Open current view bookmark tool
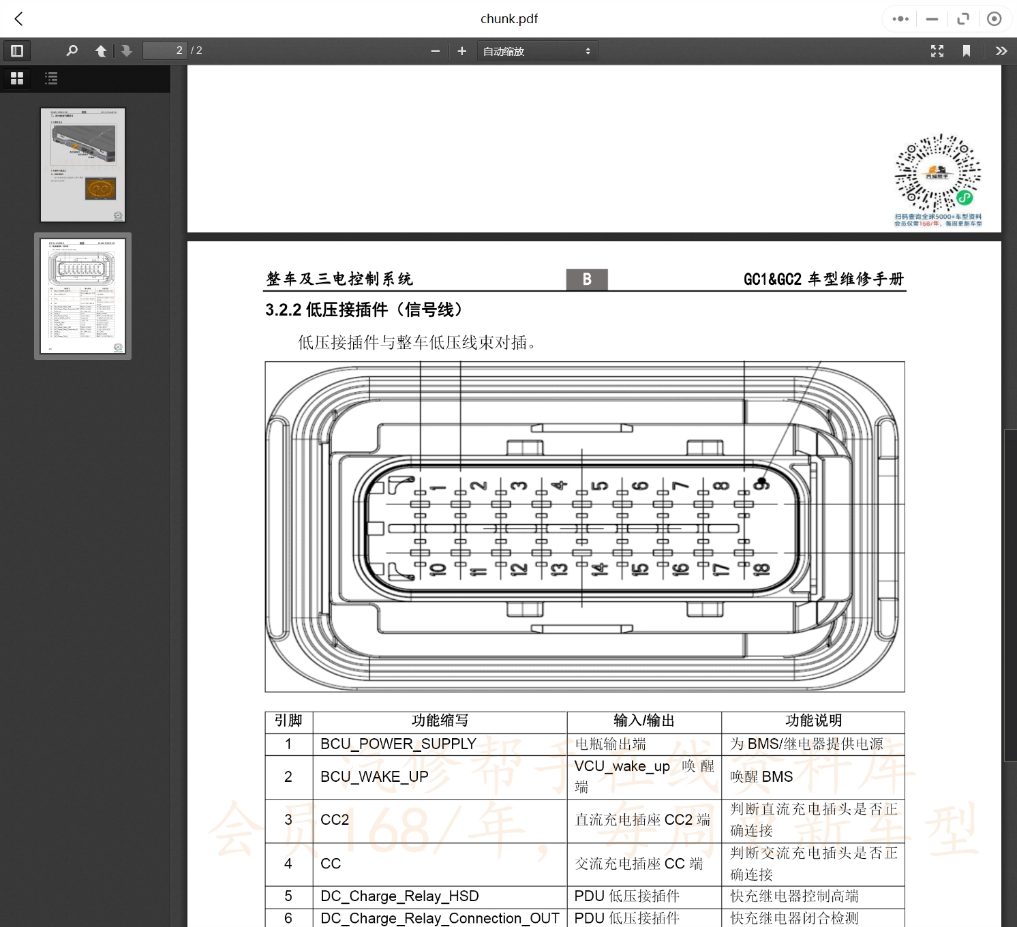1017x927 pixels. click(967, 50)
